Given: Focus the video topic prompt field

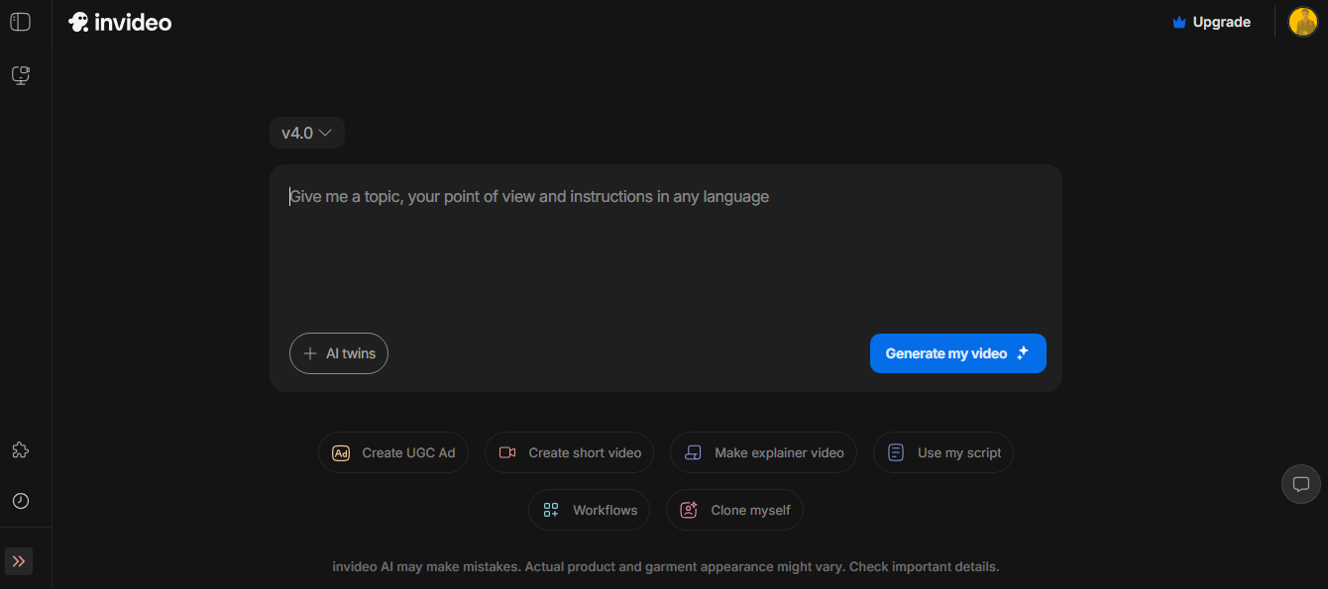Looking at the screenshot, I should pyautogui.click(x=664, y=247).
